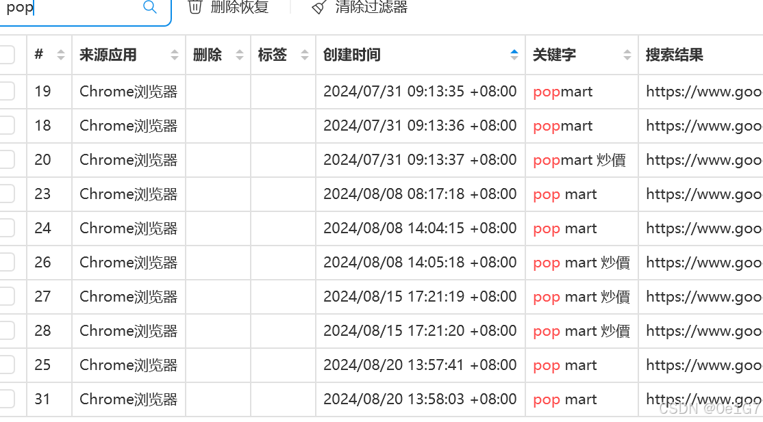This screenshot has width=763, height=422.
Task: Click Chrome浏览器 source in row 18
Action: [x=129, y=126]
